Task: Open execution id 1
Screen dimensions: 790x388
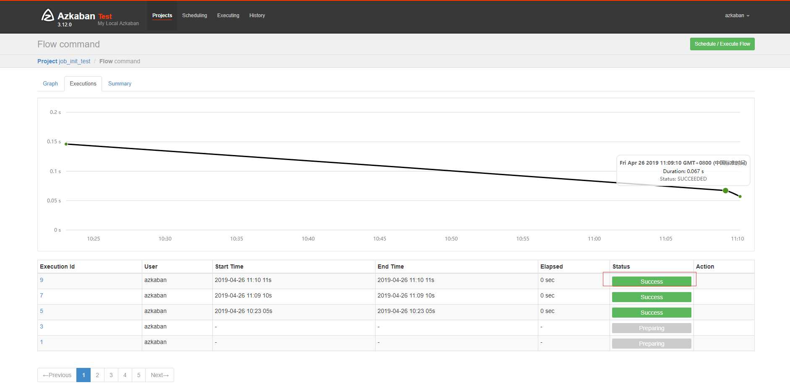Action: 42,342
